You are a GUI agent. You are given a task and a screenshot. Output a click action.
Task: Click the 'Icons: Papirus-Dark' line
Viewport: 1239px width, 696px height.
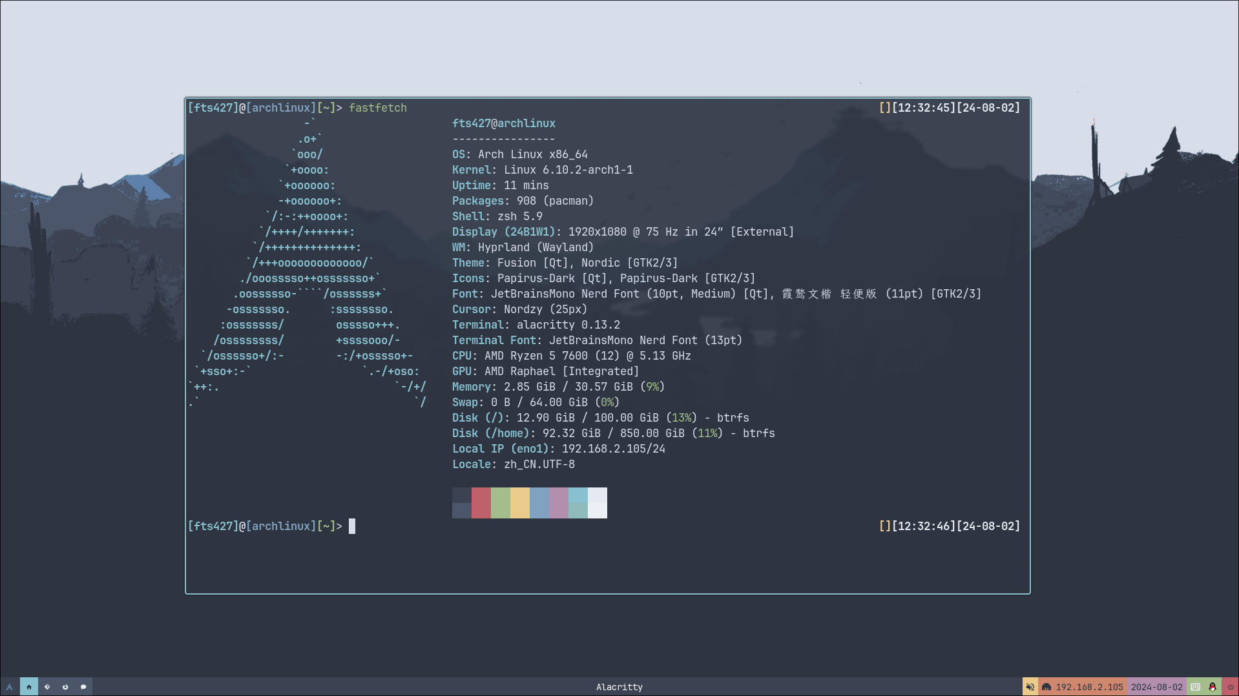(604, 278)
